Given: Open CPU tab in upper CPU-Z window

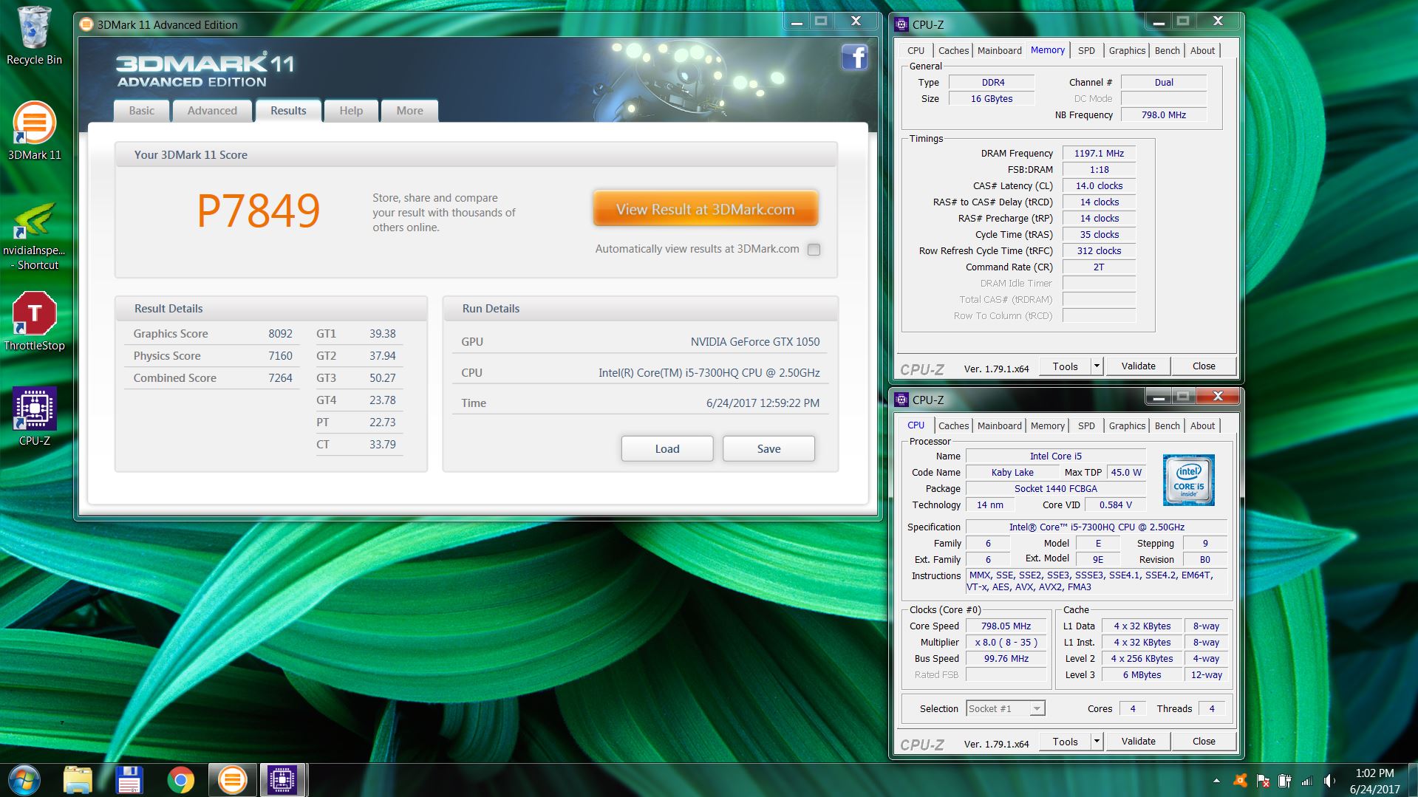Looking at the screenshot, I should (916, 51).
